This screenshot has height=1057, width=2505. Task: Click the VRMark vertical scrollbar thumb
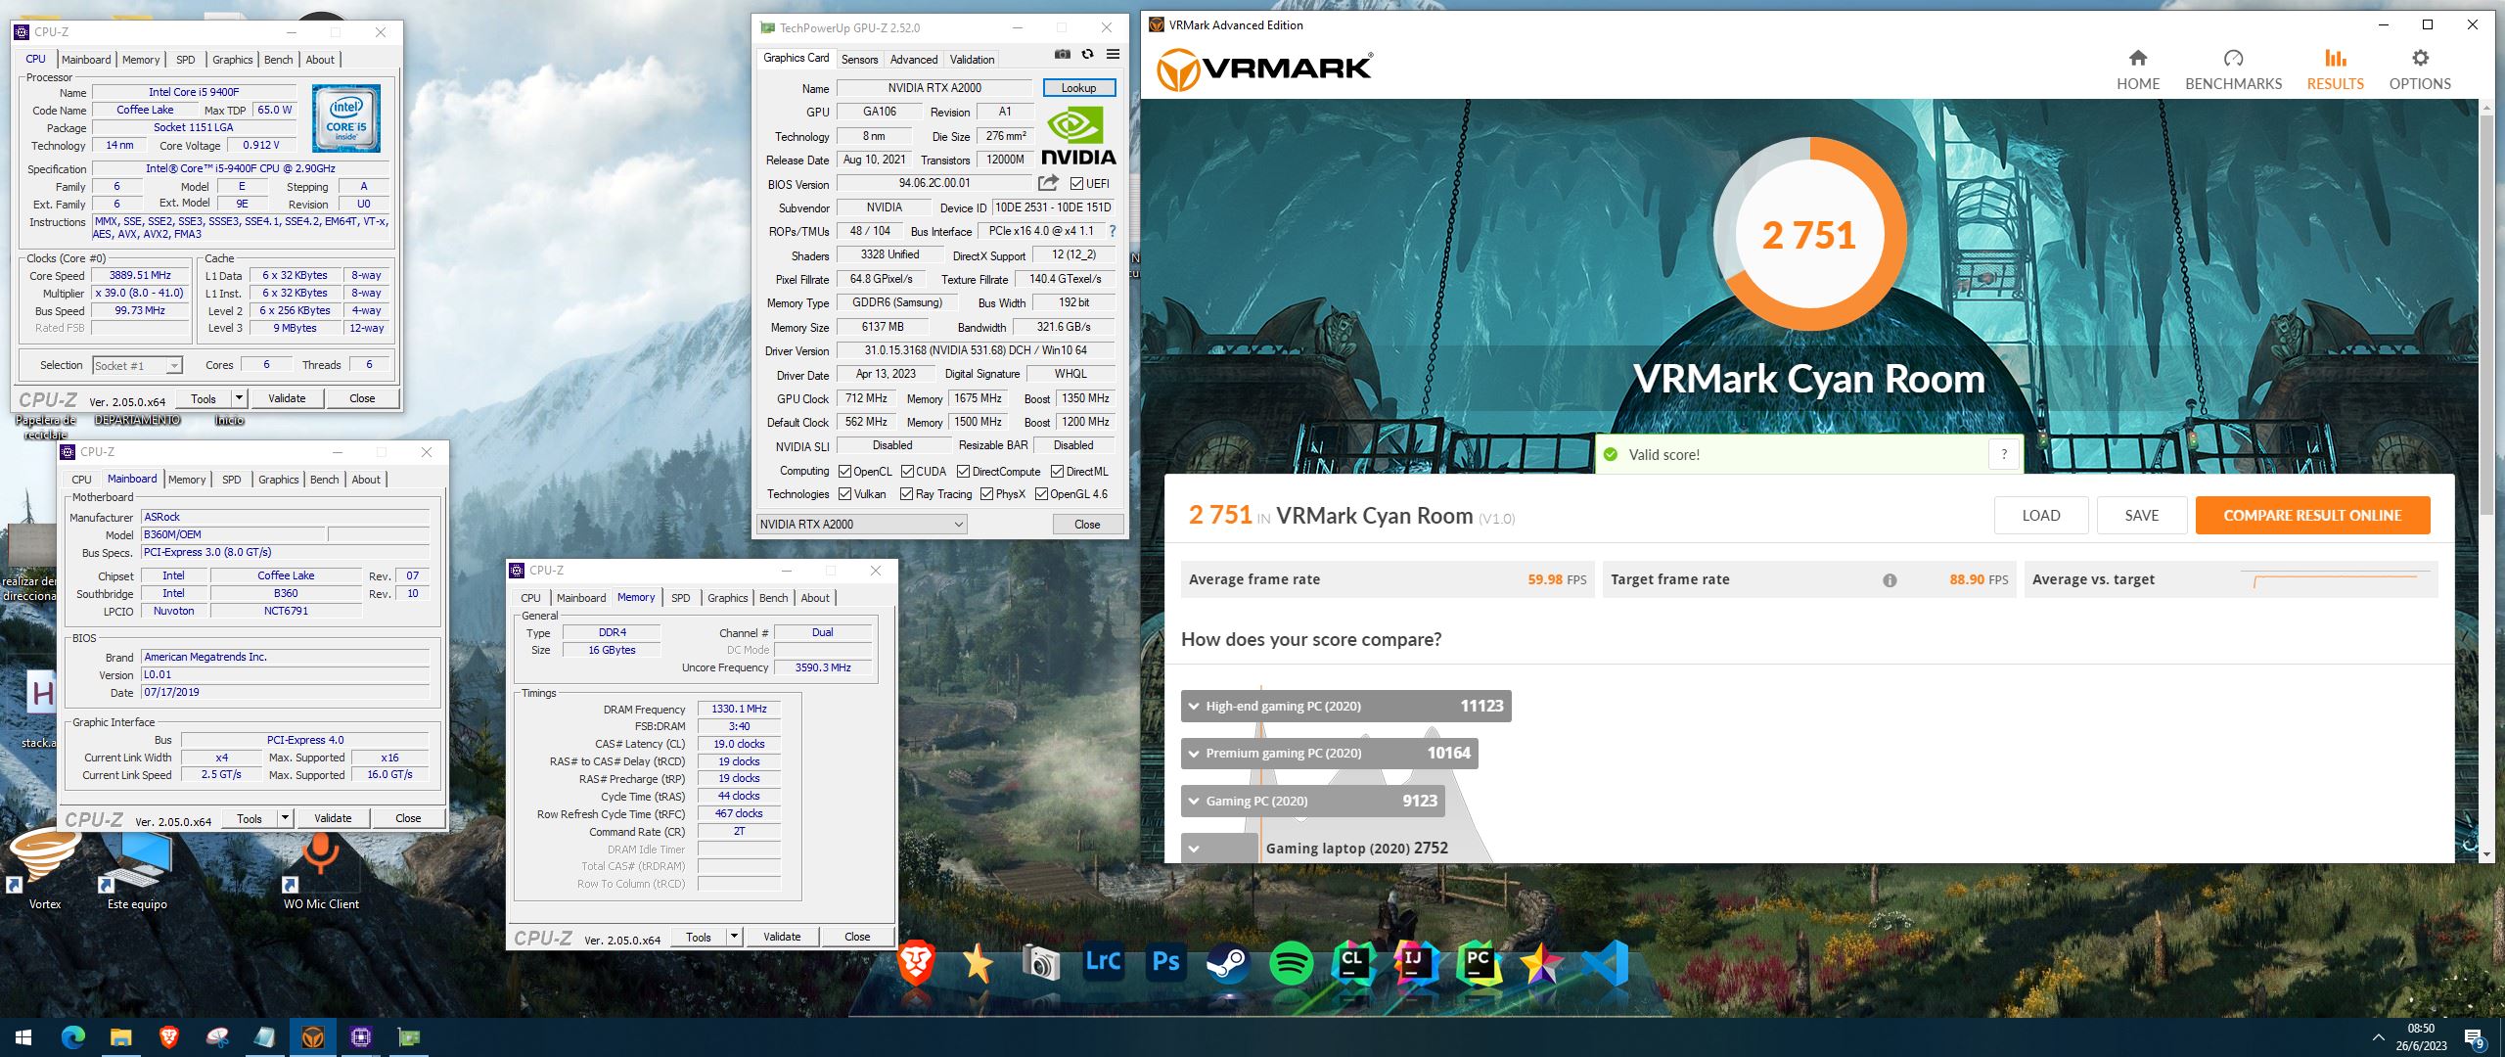coord(2487,313)
